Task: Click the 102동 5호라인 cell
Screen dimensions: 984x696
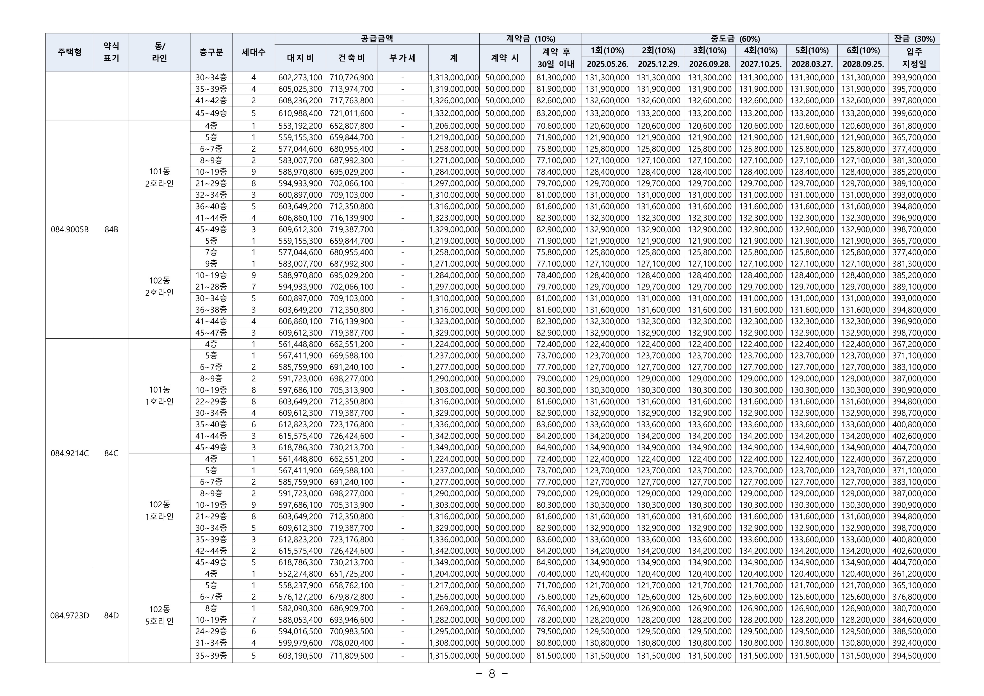Action: [x=160, y=615]
